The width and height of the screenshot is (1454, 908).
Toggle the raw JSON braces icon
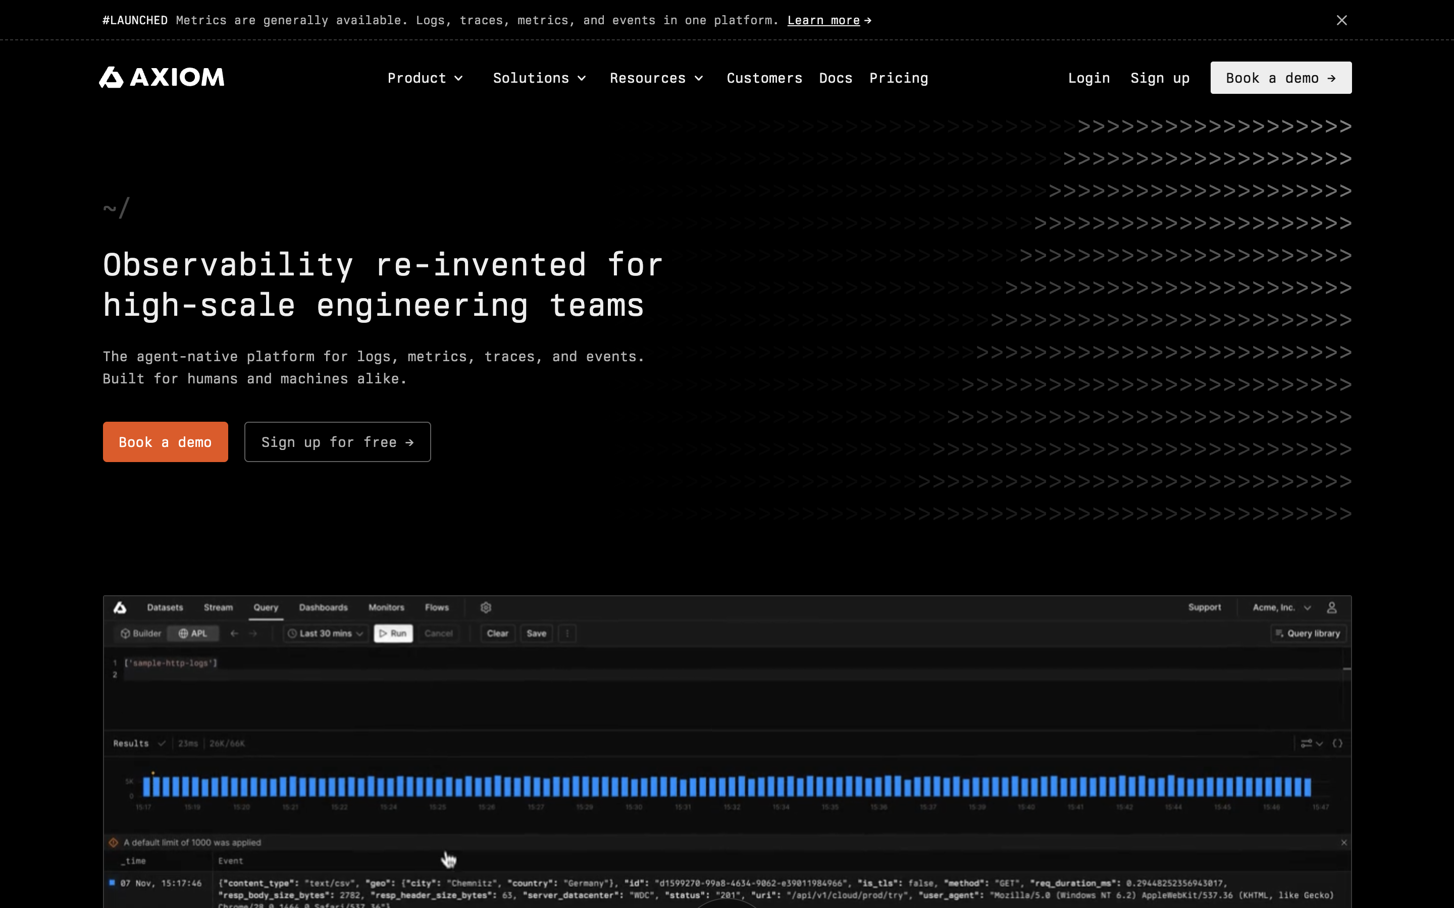(x=1337, y=744)
